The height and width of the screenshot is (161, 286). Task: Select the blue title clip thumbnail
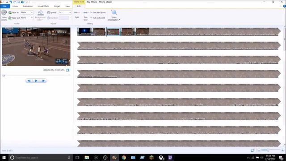84,31
